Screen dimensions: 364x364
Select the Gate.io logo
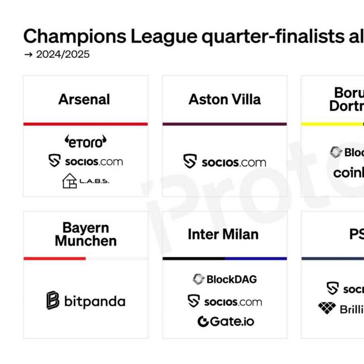pos(226,322)
